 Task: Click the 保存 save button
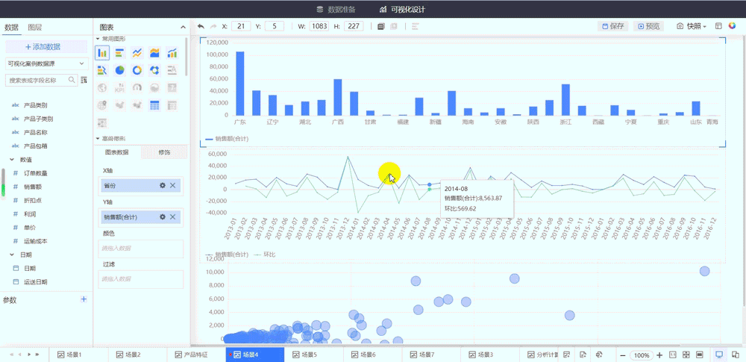[x=612, y=26]
